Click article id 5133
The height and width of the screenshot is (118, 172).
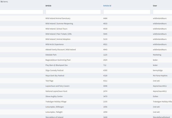pyautogui.click(x=105, y=39)
